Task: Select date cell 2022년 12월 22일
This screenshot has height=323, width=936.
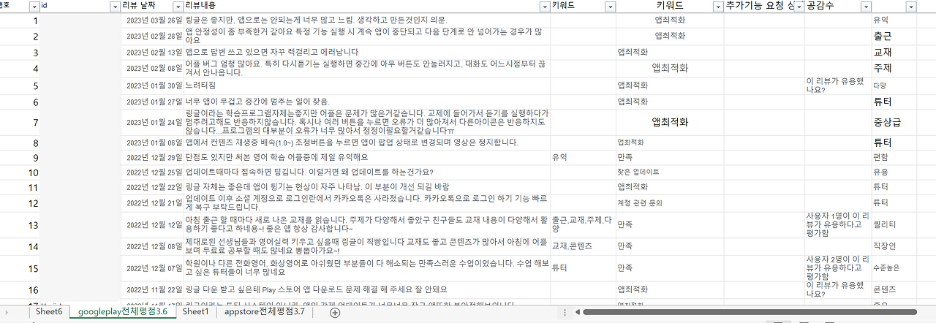Action: 153,187
